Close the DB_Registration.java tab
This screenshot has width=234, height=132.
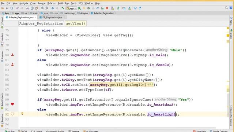coord(64,17)
